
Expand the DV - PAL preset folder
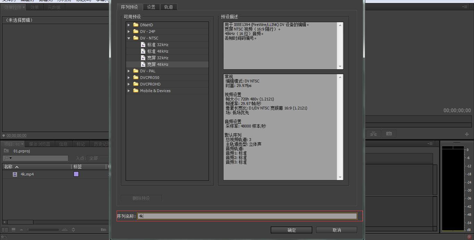click(129, 71)
